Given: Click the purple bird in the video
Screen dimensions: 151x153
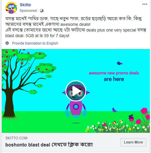Looking at the screenshot, I should [x=120, y=63].
